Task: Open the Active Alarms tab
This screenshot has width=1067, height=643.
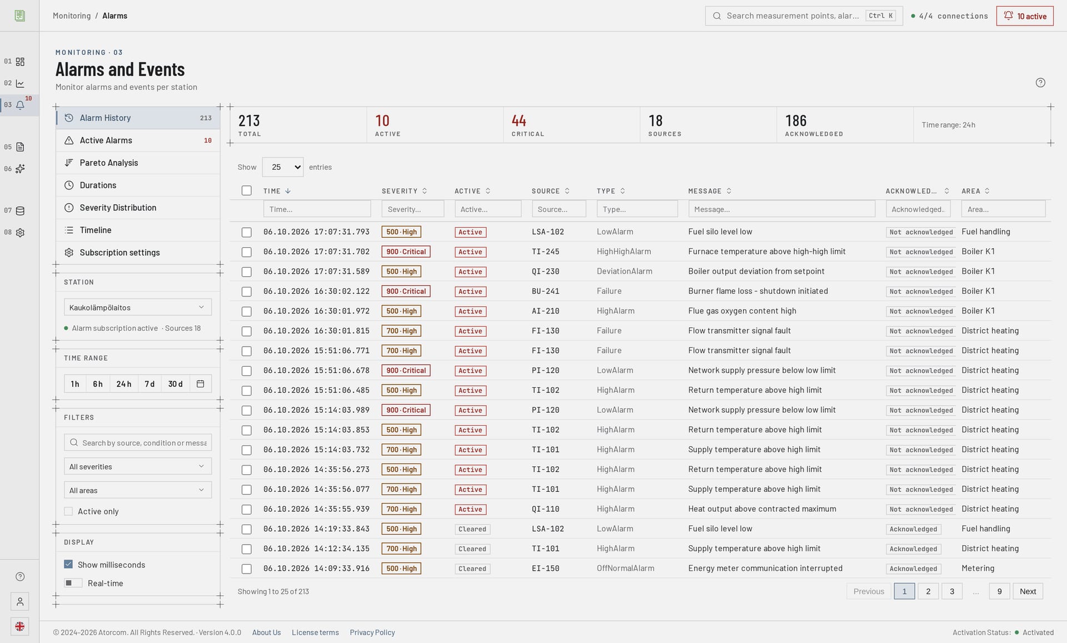Action: (138, 141)
